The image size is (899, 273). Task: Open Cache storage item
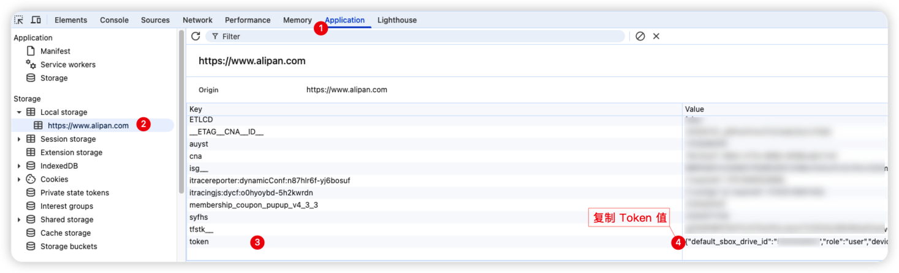coord(66,233)
